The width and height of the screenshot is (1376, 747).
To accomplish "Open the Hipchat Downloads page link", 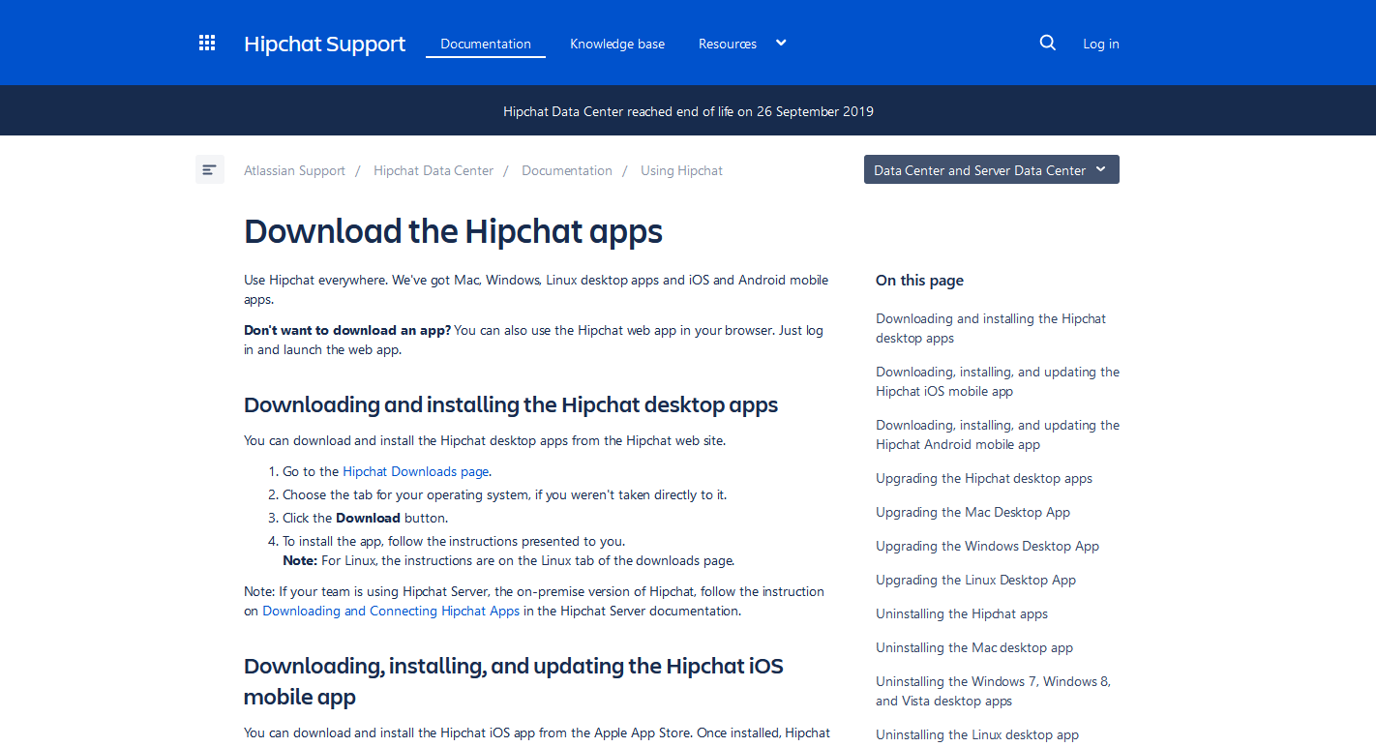I will tap(416, 471).
